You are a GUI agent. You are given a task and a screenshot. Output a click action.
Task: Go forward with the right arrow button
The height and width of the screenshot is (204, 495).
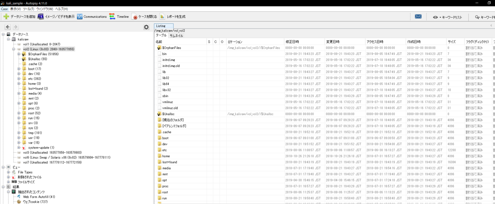[x=16, y=27]
